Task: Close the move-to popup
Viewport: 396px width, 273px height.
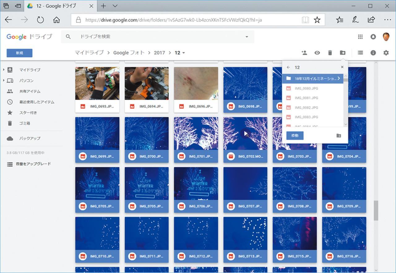Action: coord(342,67)
